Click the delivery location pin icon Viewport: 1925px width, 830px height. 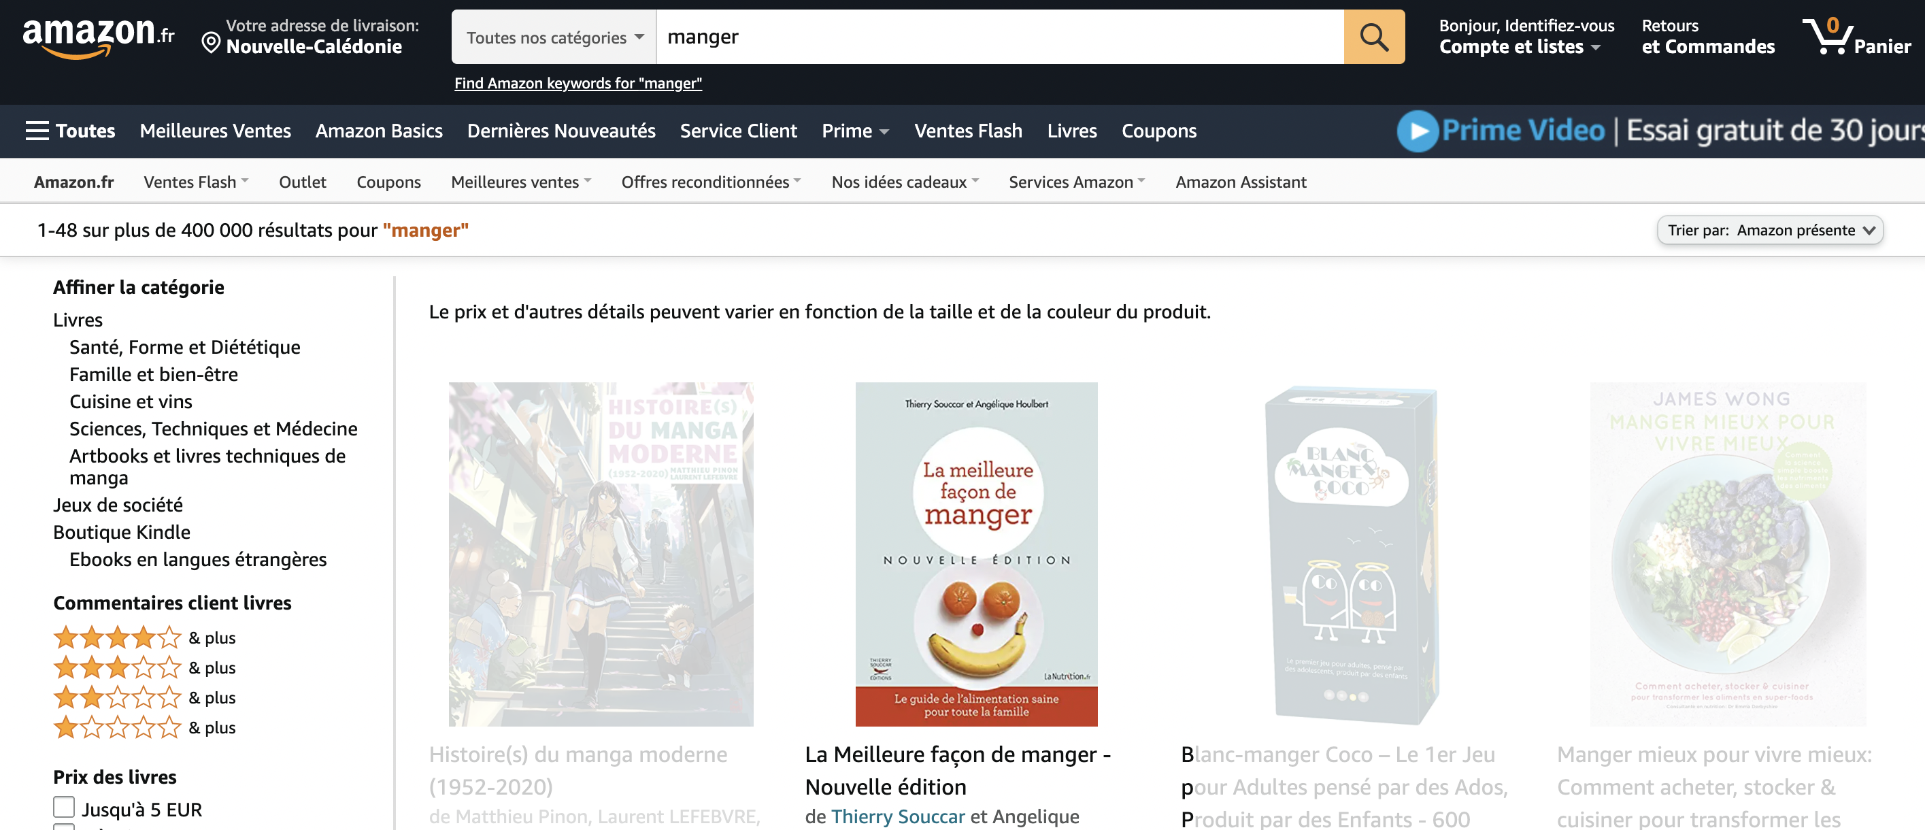[x=211, y=43]
